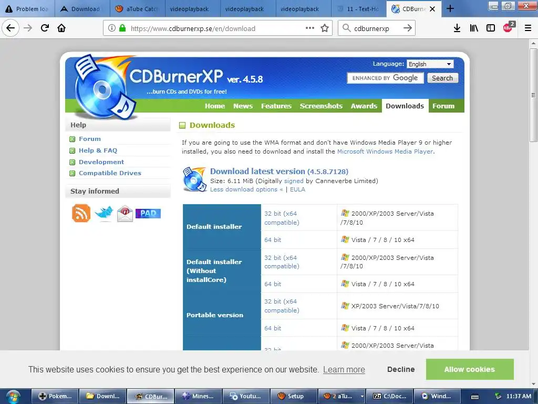Bookmark this page with the star

325,28
